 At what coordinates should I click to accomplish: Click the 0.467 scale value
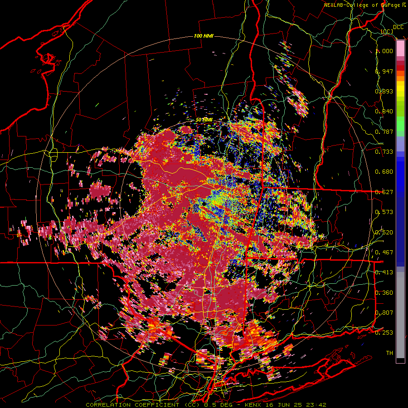384,253
